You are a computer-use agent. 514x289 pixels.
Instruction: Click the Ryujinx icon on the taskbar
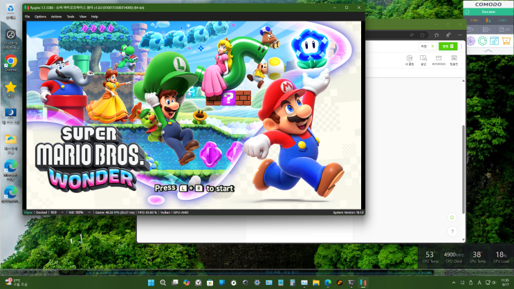[x=363, y=283]
